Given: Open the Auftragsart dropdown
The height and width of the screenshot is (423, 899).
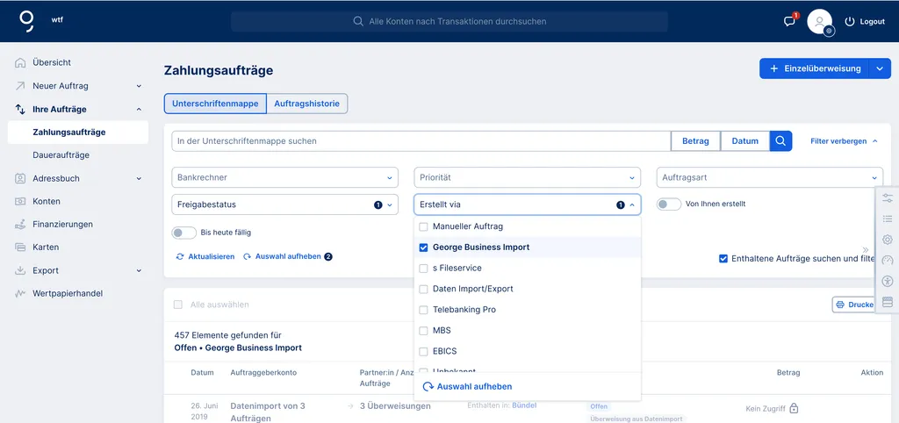Looking at the screenshot, I should (x=769, y=177).
